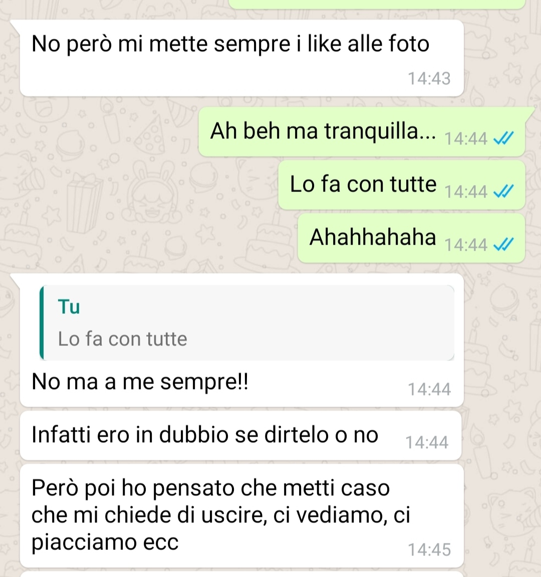
Task: Open the quoted reply "Lo fa con tutte"
Action: 247,322
